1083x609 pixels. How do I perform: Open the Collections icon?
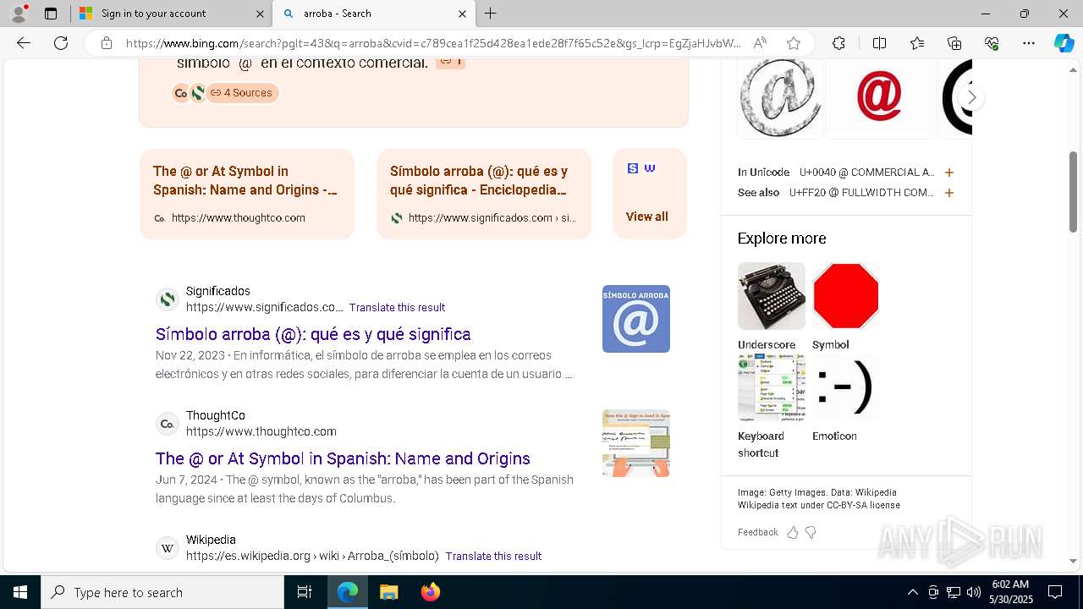coord(954,43)
